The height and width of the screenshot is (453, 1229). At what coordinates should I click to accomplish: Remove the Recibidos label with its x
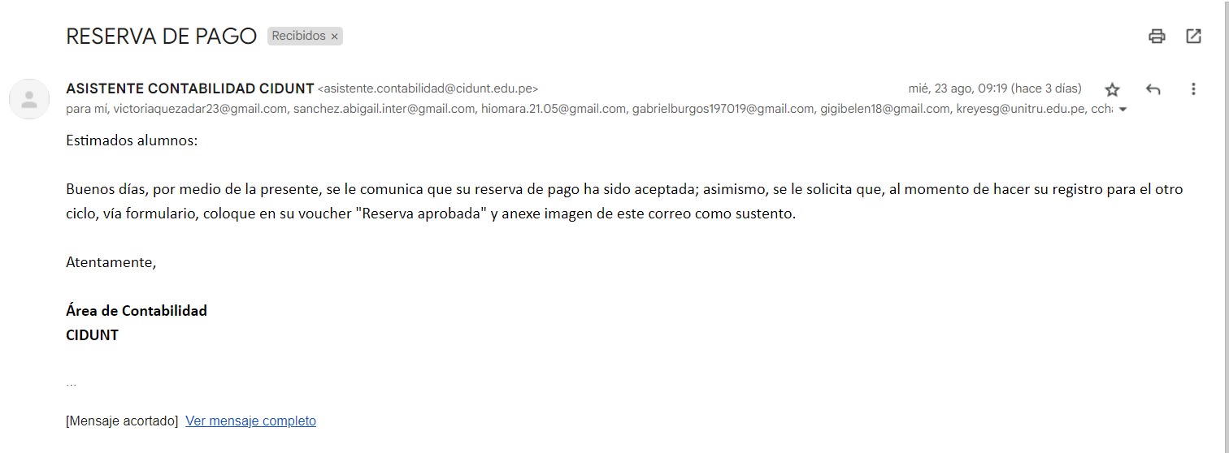point(334,37)
